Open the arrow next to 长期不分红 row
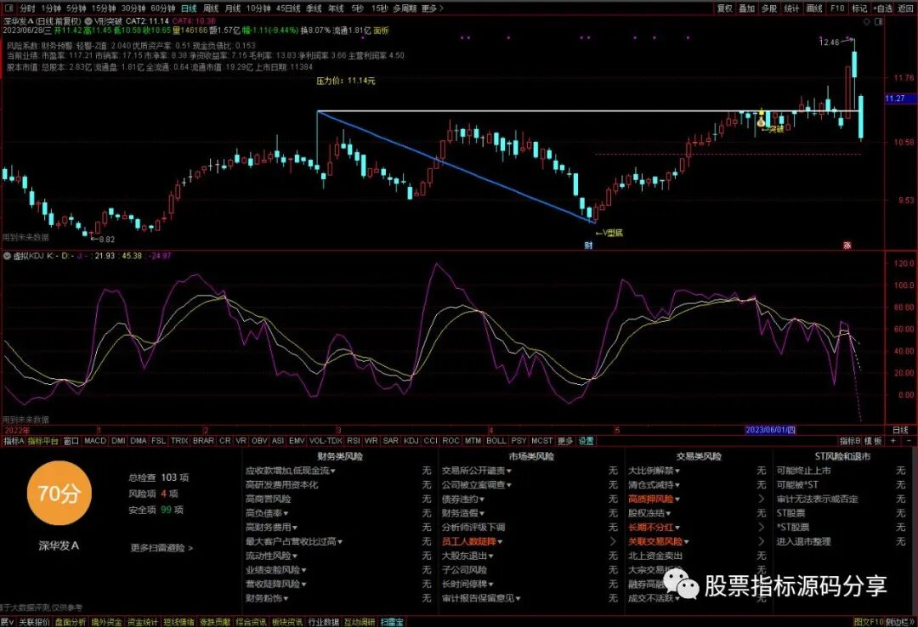918x627 pixels. [x=762, y=527]
